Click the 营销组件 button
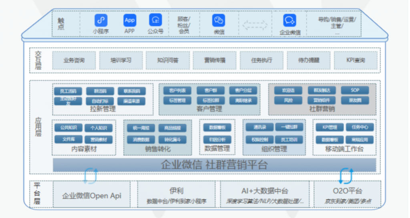The width and height of the screenshot is (410, 218). point(322,100)
